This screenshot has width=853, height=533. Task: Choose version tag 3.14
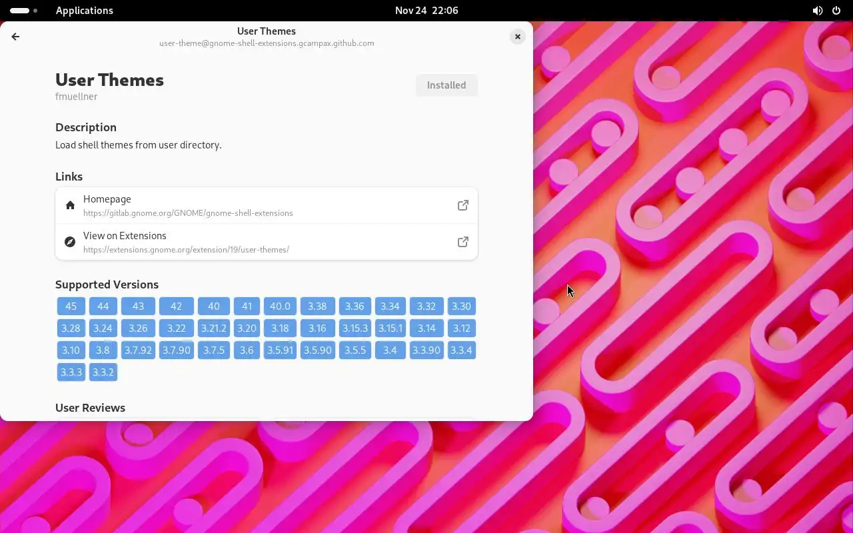pyautogui.click(x=426, y=328)
